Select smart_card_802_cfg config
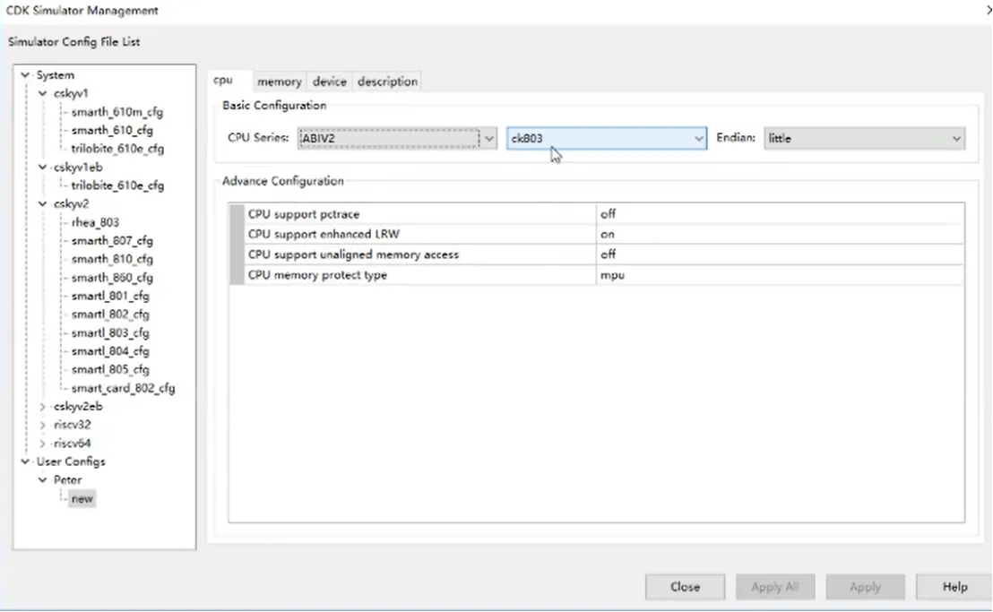Image resolution: width=993 pixels, height=612 pixels. click(123, 389)
